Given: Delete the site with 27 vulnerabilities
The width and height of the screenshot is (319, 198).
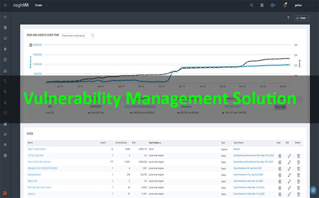Looking at the screenshot, I should click(299, 194).
